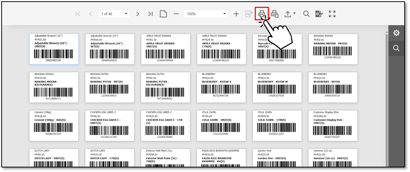Select Customer Display Pole UNIT(S) label
Screen dimensions: 410x172
click(x=333, y=125)
